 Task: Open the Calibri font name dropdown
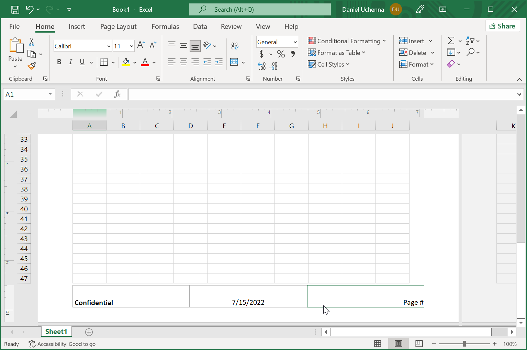[x=109, y=46]
